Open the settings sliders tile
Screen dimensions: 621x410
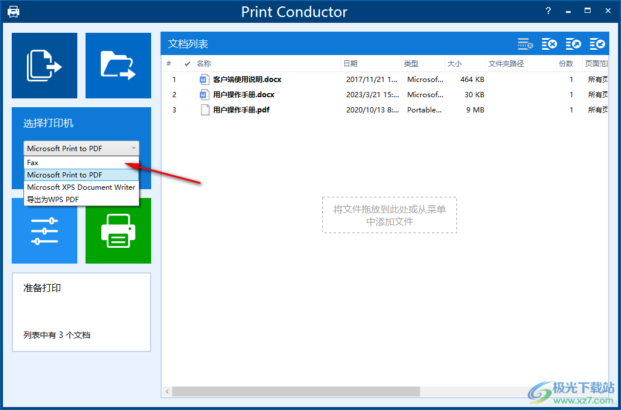(45, 231)
